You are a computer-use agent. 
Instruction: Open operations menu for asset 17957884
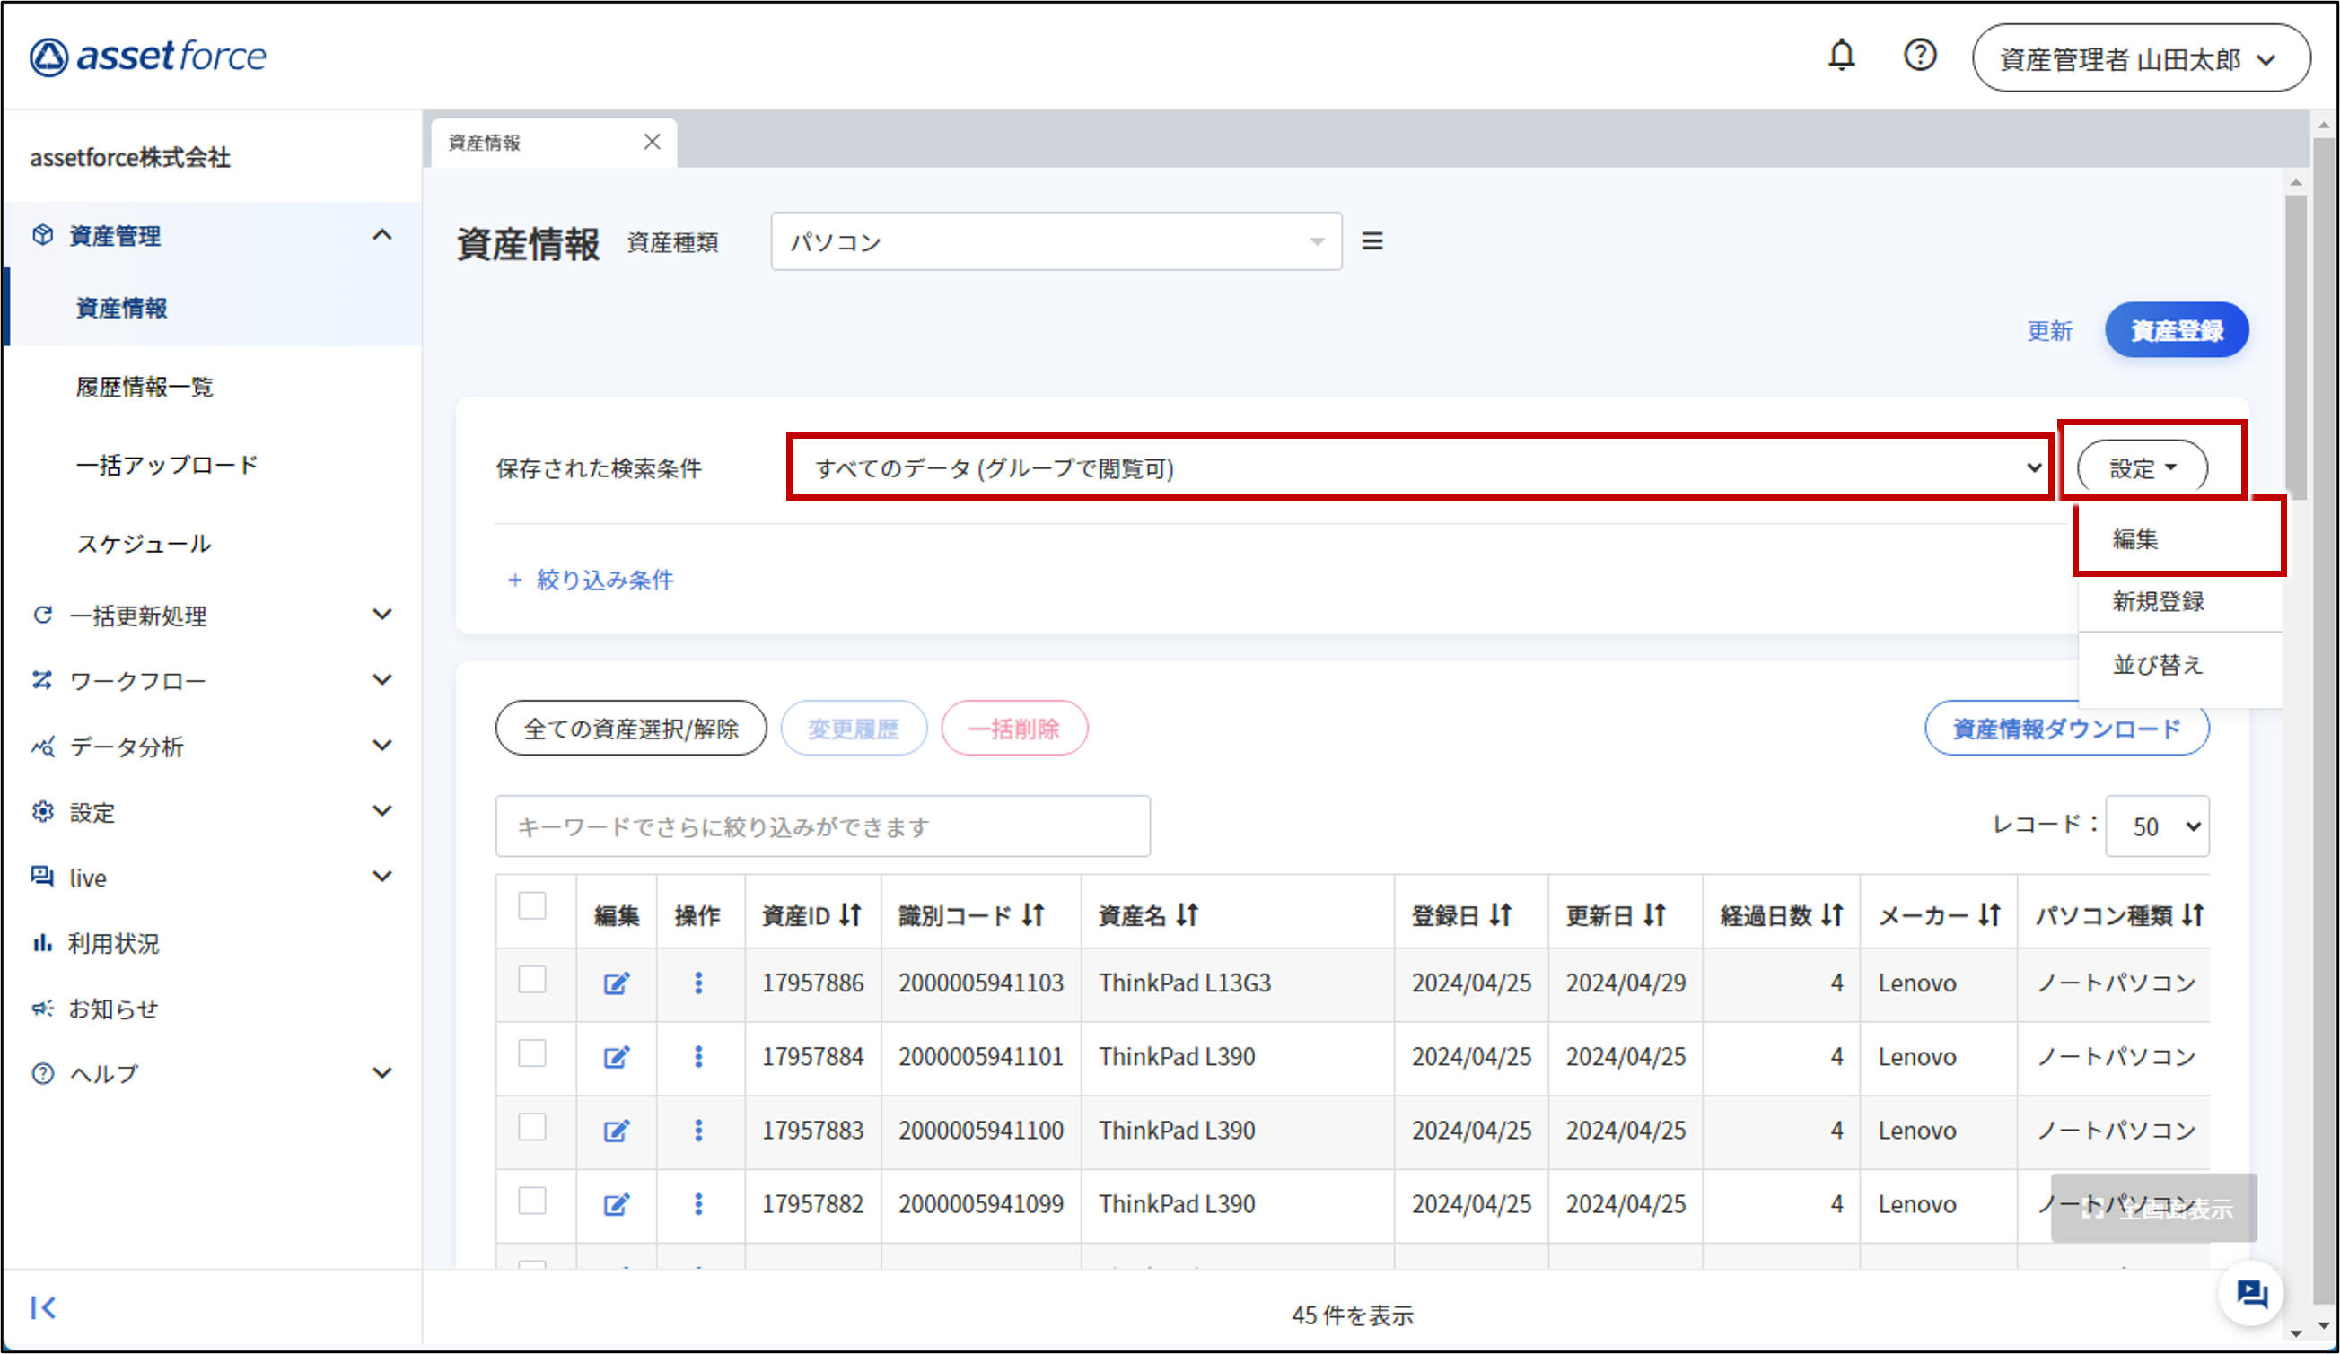point(698,1056)
